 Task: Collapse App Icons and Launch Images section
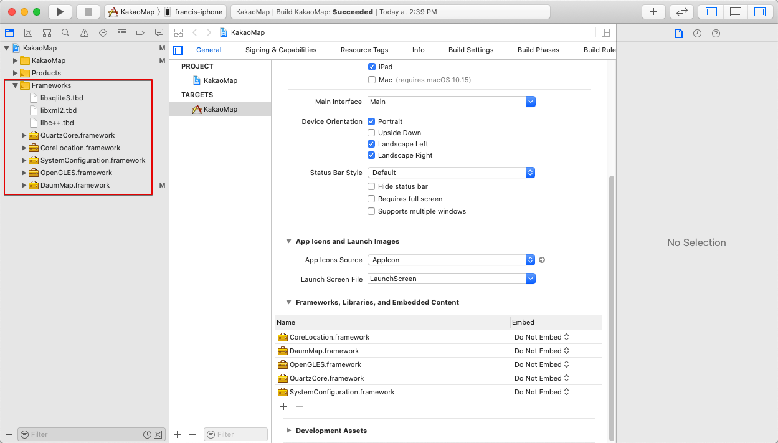(x=288, y=241)
